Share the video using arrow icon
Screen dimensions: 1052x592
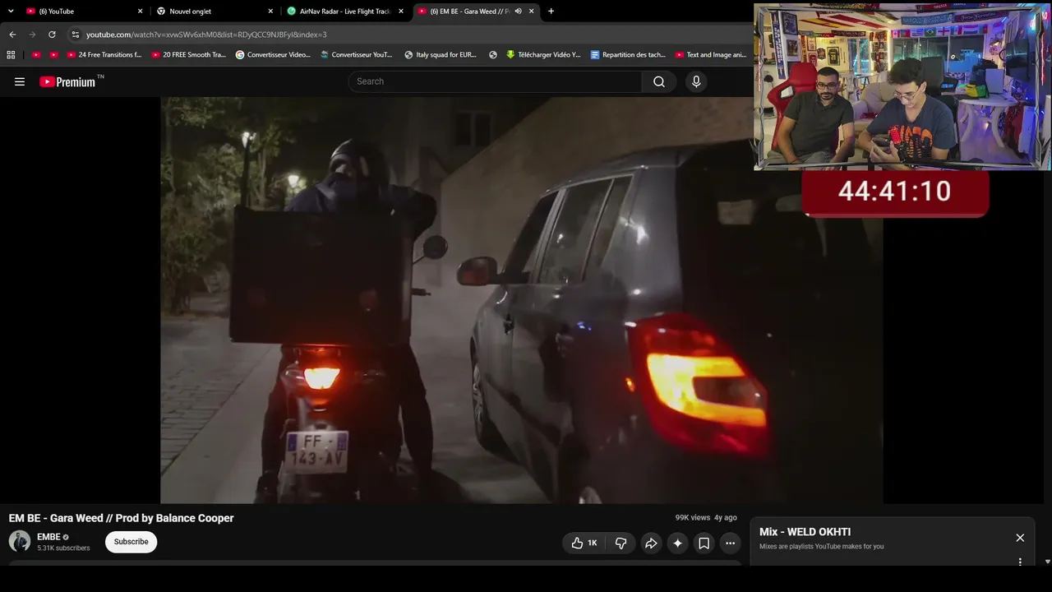click(651, 543)
